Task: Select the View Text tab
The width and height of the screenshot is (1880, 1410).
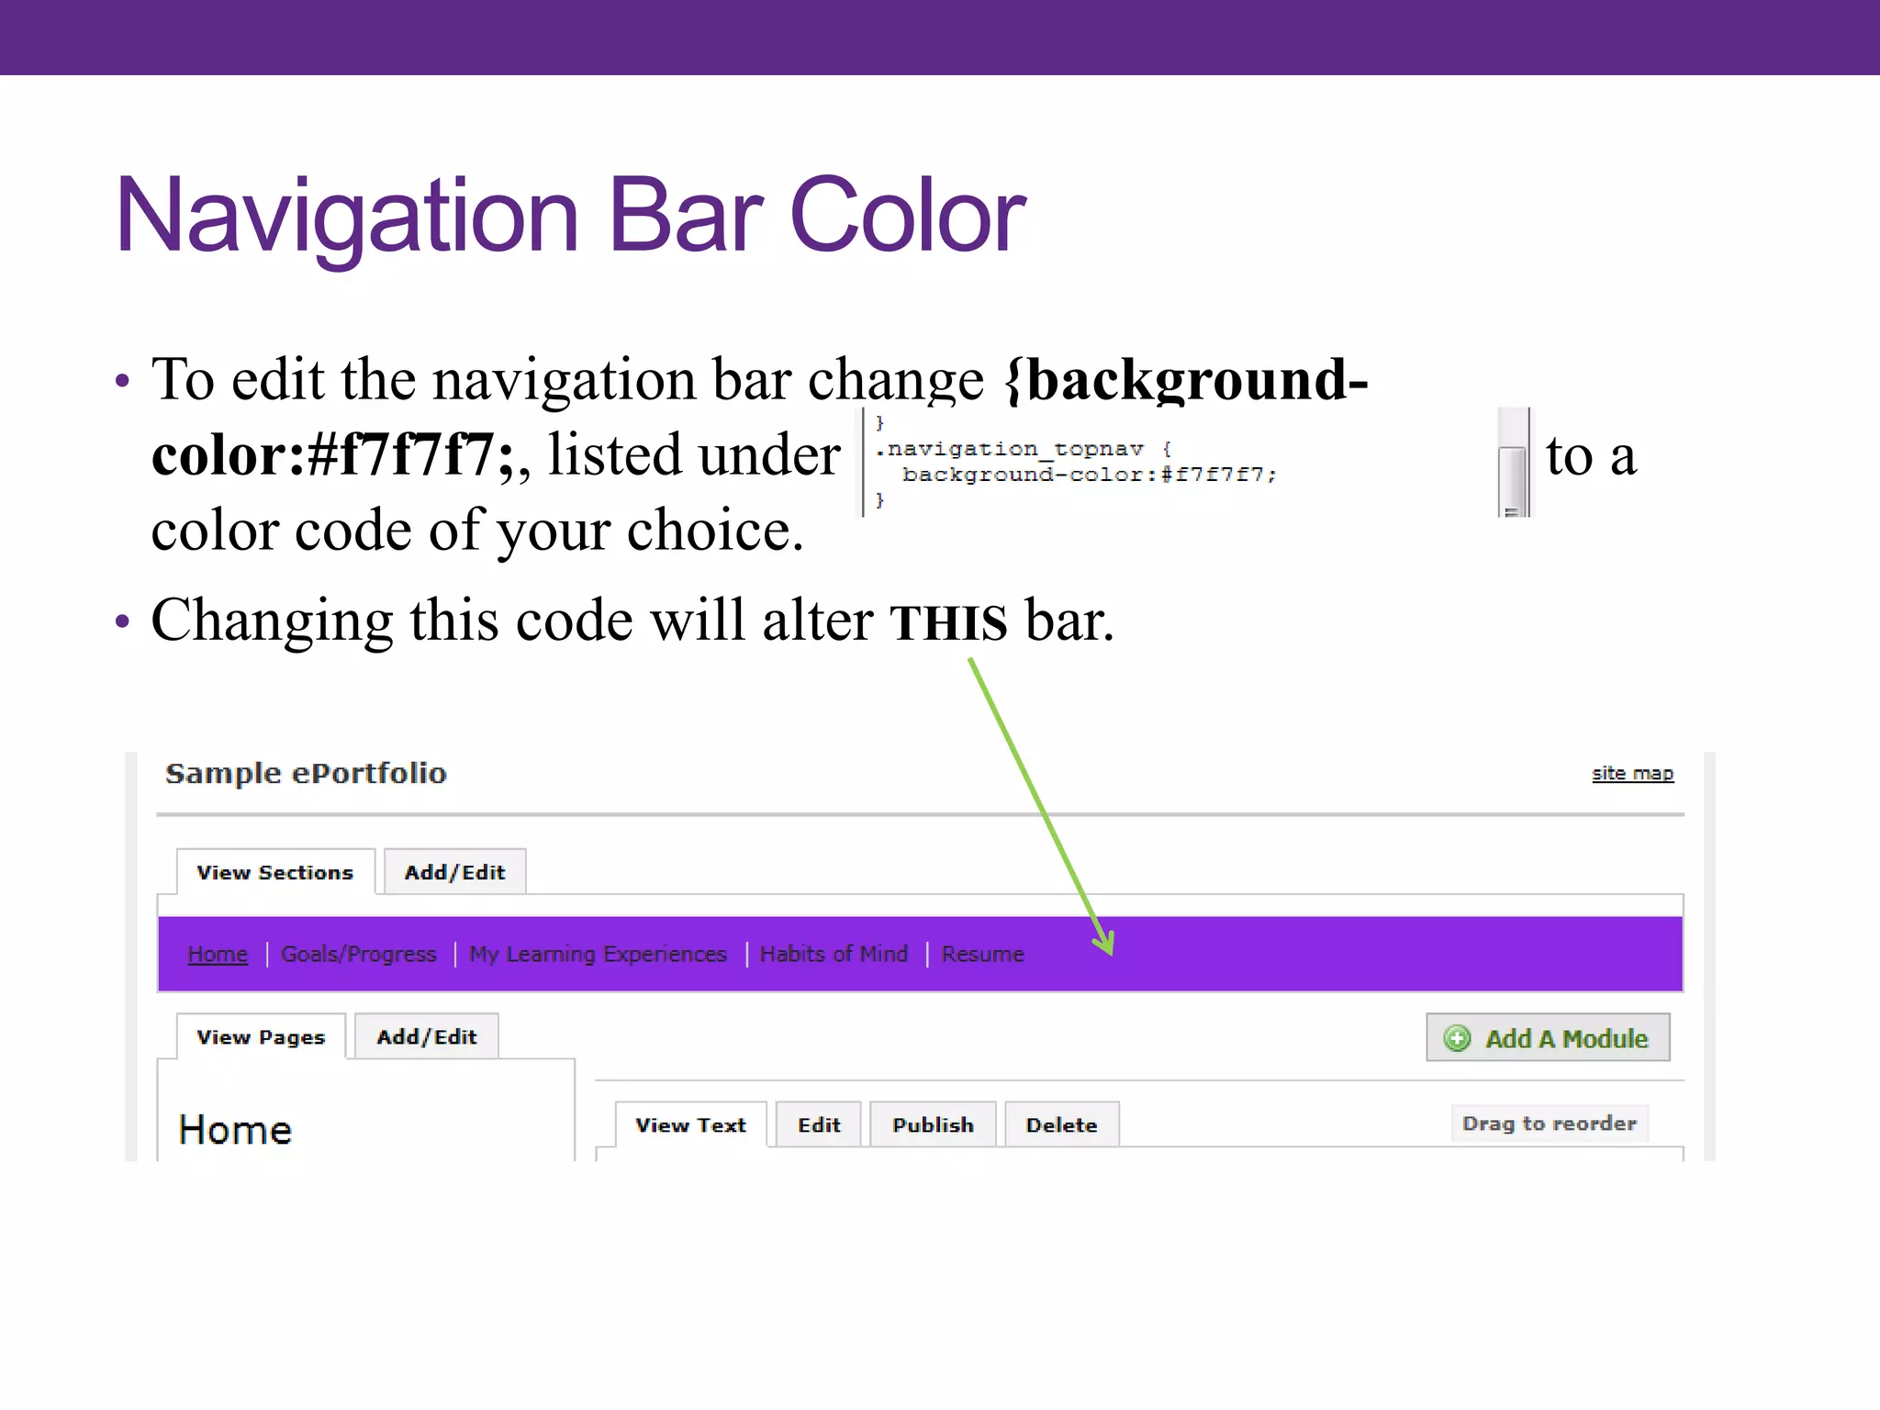Action: pyautogui.click(x=690, y=1125)
